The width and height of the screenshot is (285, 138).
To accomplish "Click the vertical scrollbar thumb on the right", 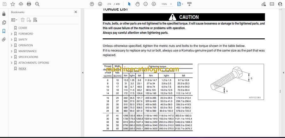I will click(280, 91).
